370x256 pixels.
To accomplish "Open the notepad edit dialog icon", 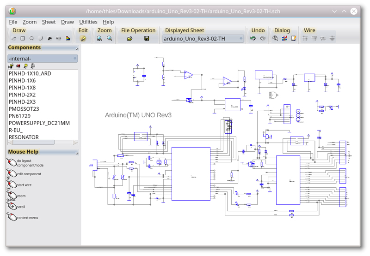I will pyautogui.click(x=294, y=38).
